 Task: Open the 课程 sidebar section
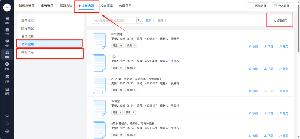click(7, 20)
